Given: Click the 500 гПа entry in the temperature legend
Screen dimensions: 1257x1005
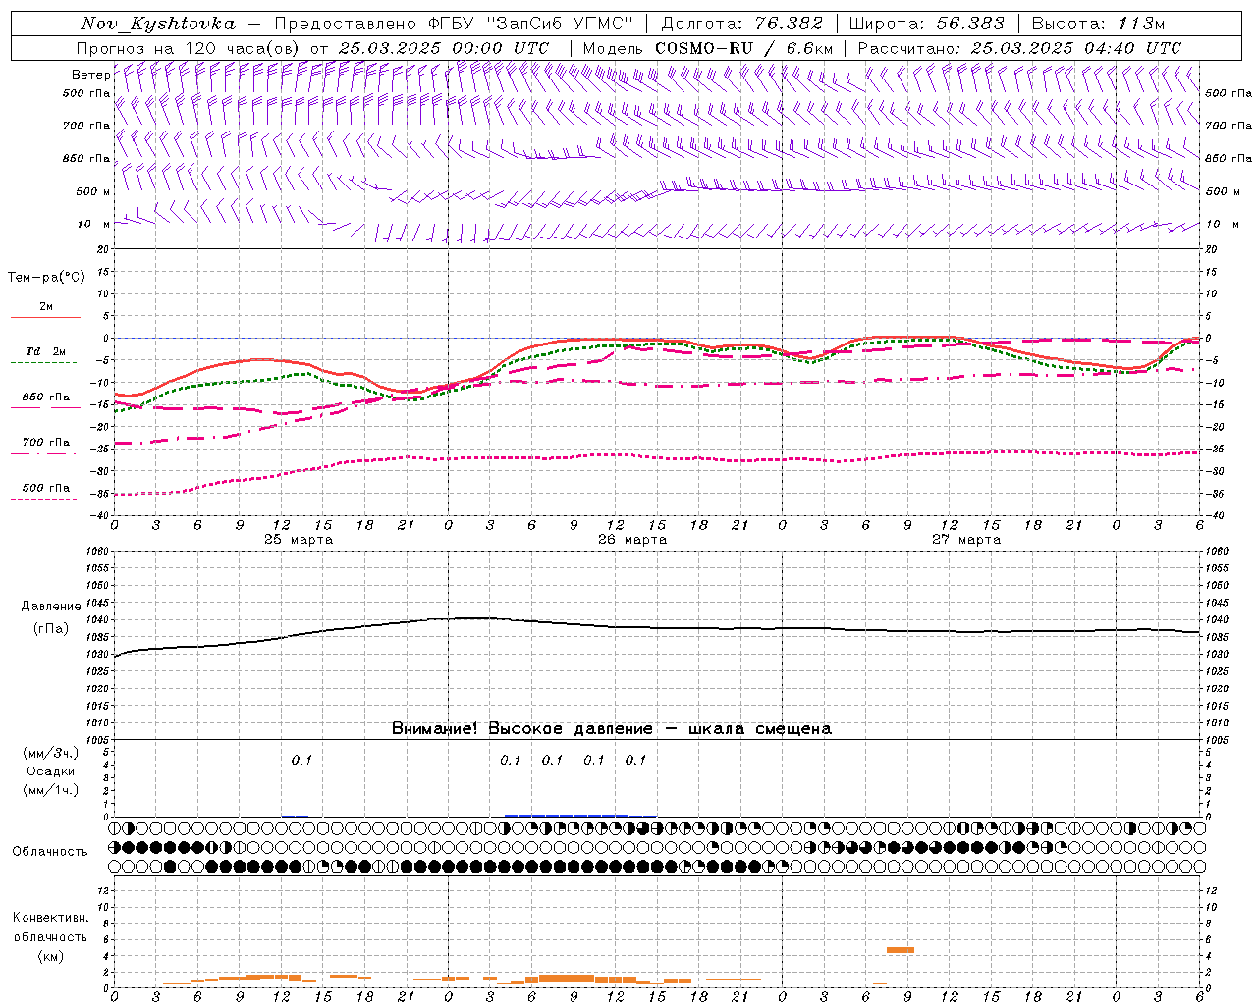Looking at the screenshot, I should pos(46,488).
